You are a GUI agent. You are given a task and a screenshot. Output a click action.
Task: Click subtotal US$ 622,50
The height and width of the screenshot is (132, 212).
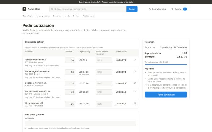122,104
